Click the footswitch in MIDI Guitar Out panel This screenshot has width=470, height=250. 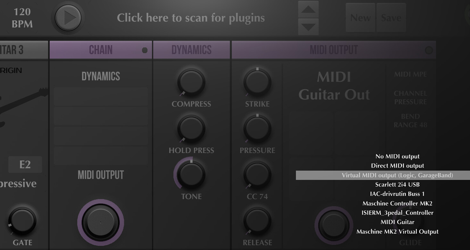(334, 225)
